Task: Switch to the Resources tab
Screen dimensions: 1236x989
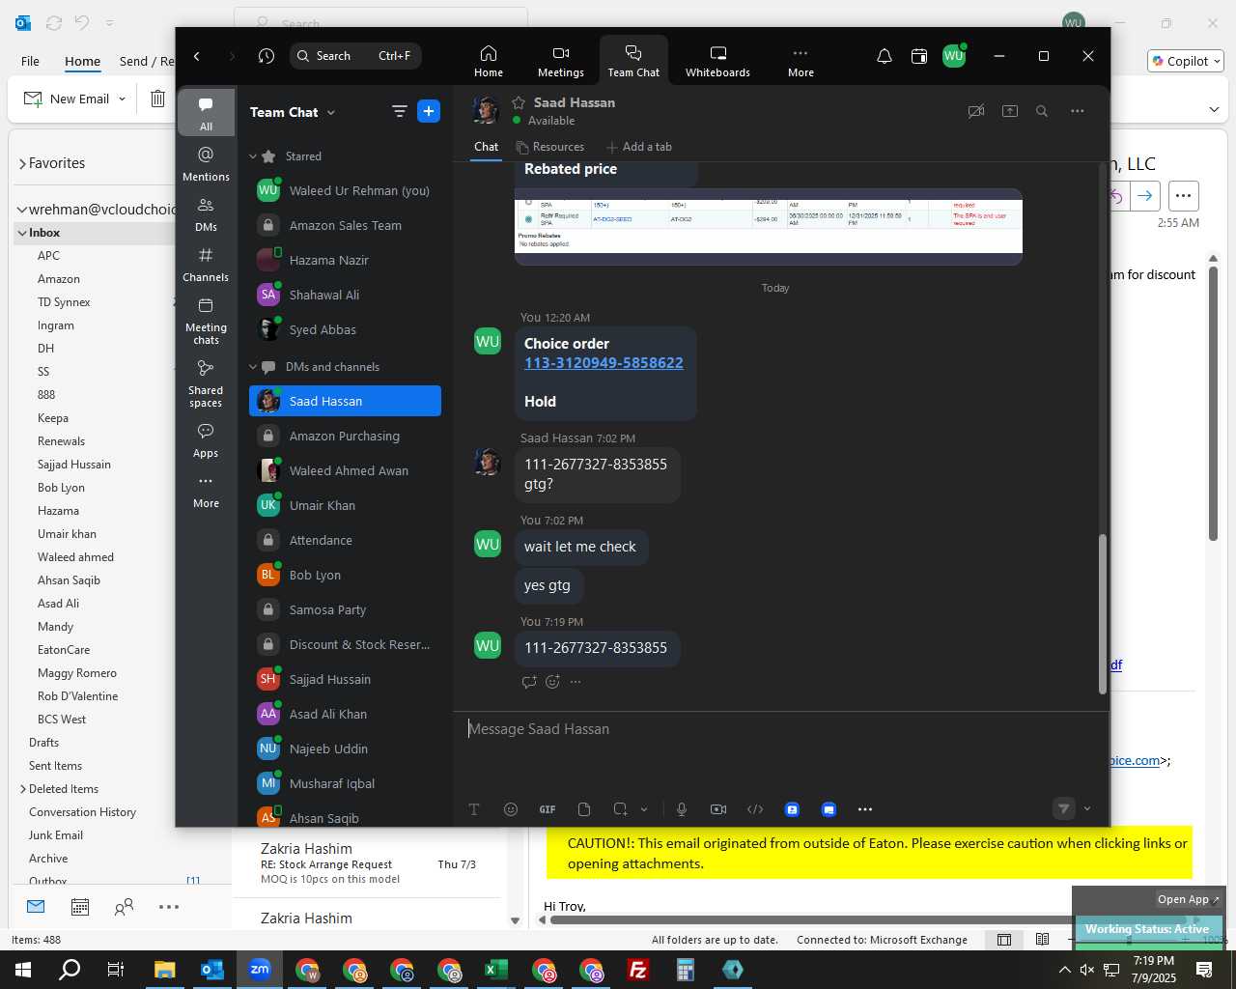Action: (549, 147)
